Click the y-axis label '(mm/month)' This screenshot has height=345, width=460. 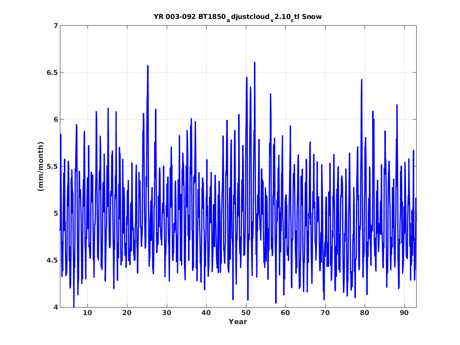point(41,166)
